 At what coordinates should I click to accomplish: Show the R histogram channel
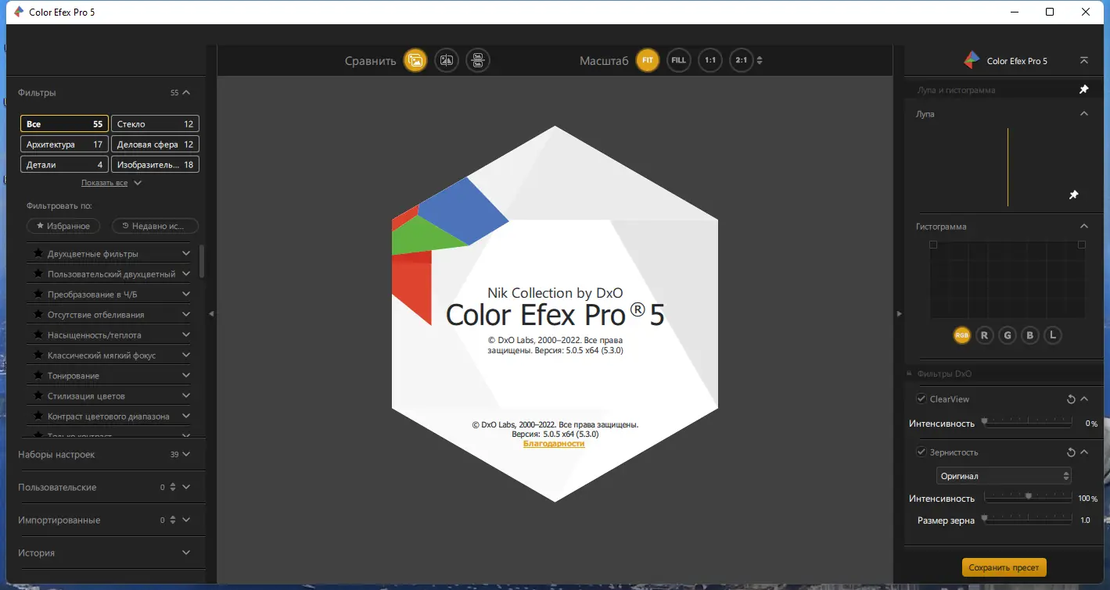point(984,335)
